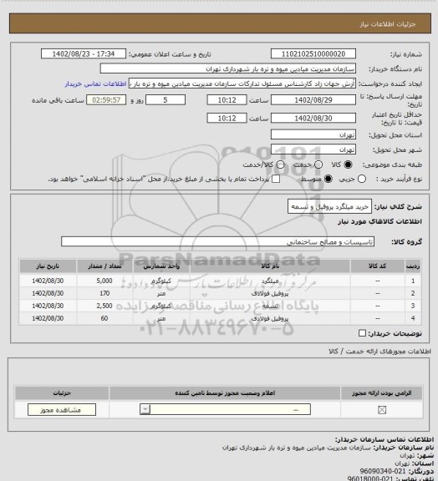This screenshot has width=438, height=481.
Task: Click the quantity cell 2,500
Action: pos(104,306)
